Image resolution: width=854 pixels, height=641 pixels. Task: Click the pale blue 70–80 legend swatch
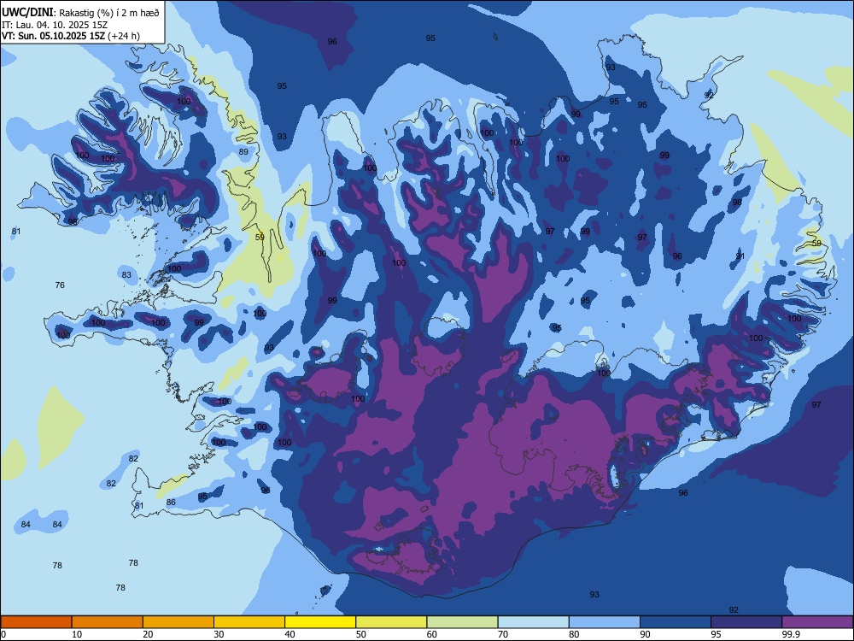534,622
